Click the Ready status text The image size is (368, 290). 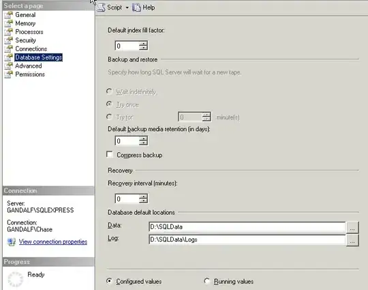pyautogui.click(x=36, y=274)
